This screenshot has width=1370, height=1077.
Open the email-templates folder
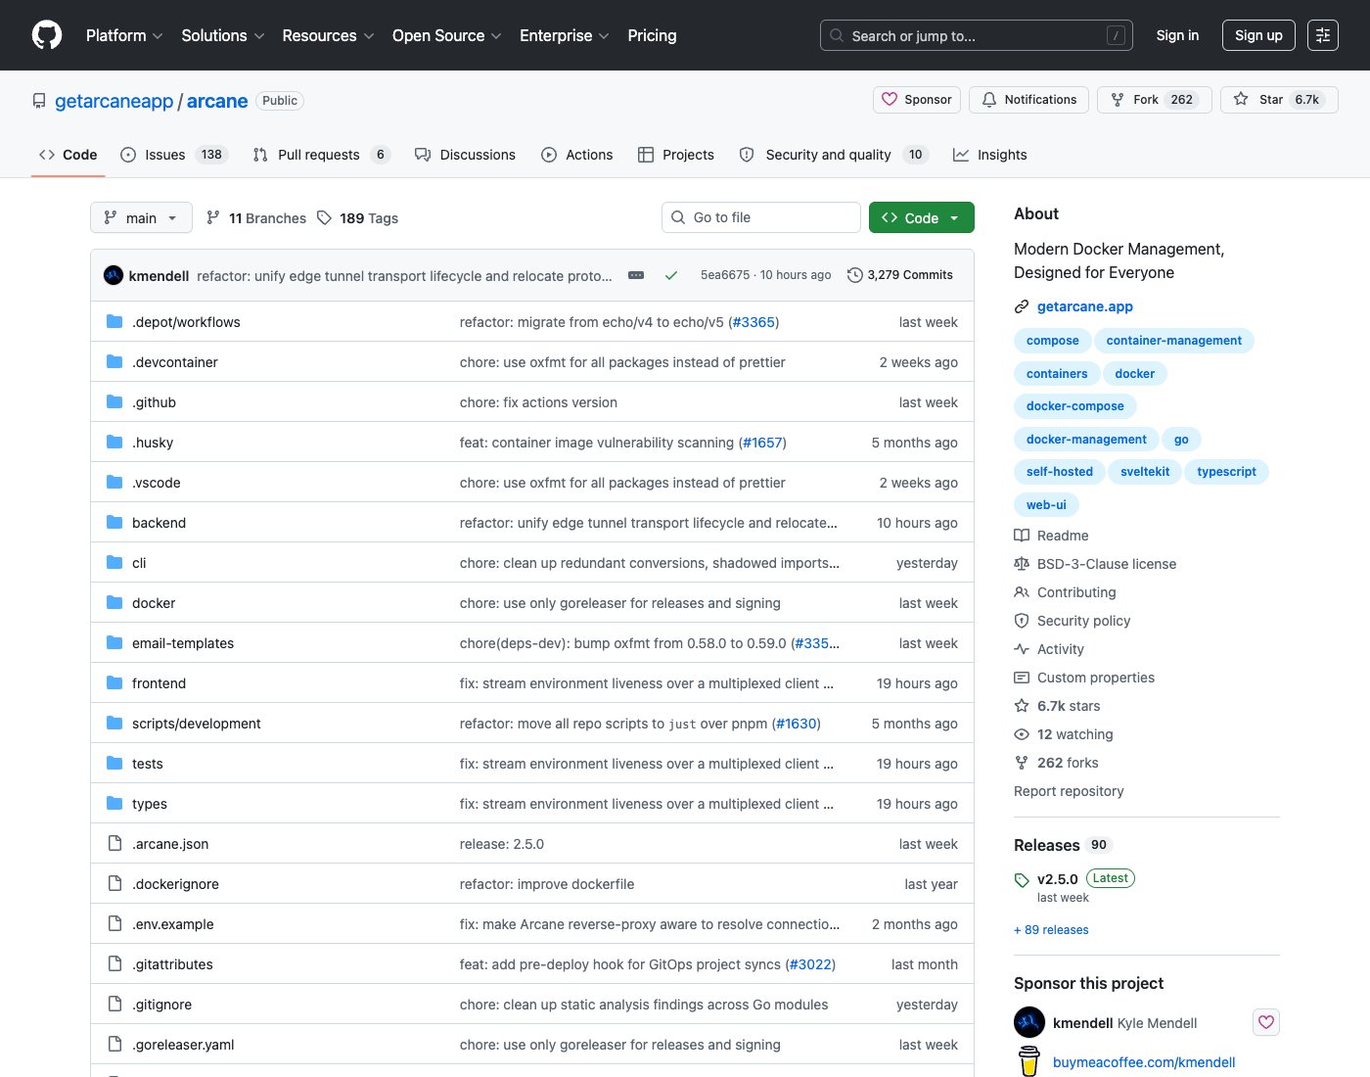183,643
